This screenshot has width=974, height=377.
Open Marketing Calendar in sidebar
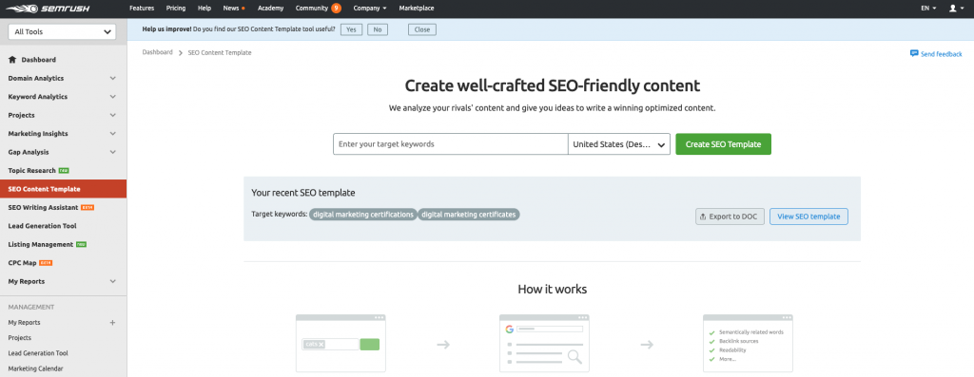pyautogui.click(x=35, y=368)
